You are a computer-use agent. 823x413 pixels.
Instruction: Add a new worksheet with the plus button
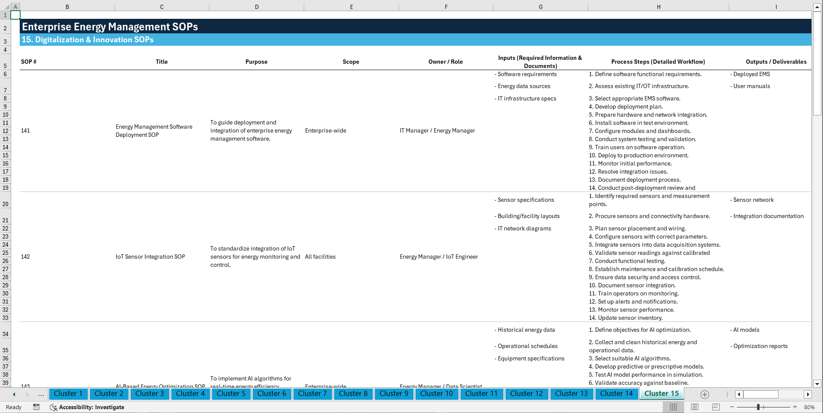(x=704, y=394)
